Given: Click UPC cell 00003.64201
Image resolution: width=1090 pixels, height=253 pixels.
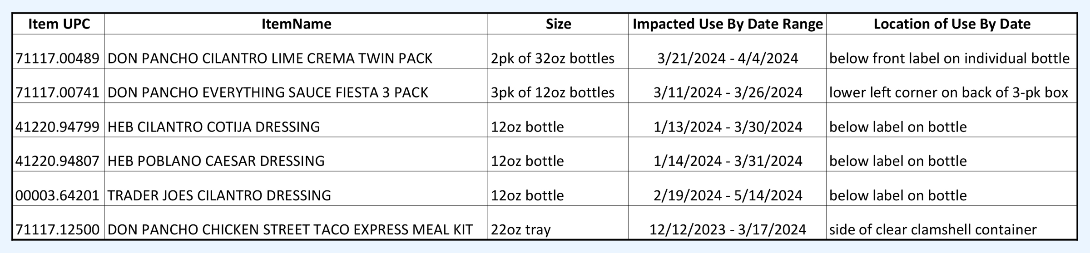Looking at the screenshot, I should 58,195.
